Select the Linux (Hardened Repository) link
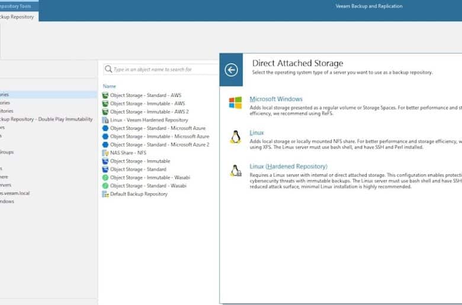462x305 pixels. pos(288,167)
